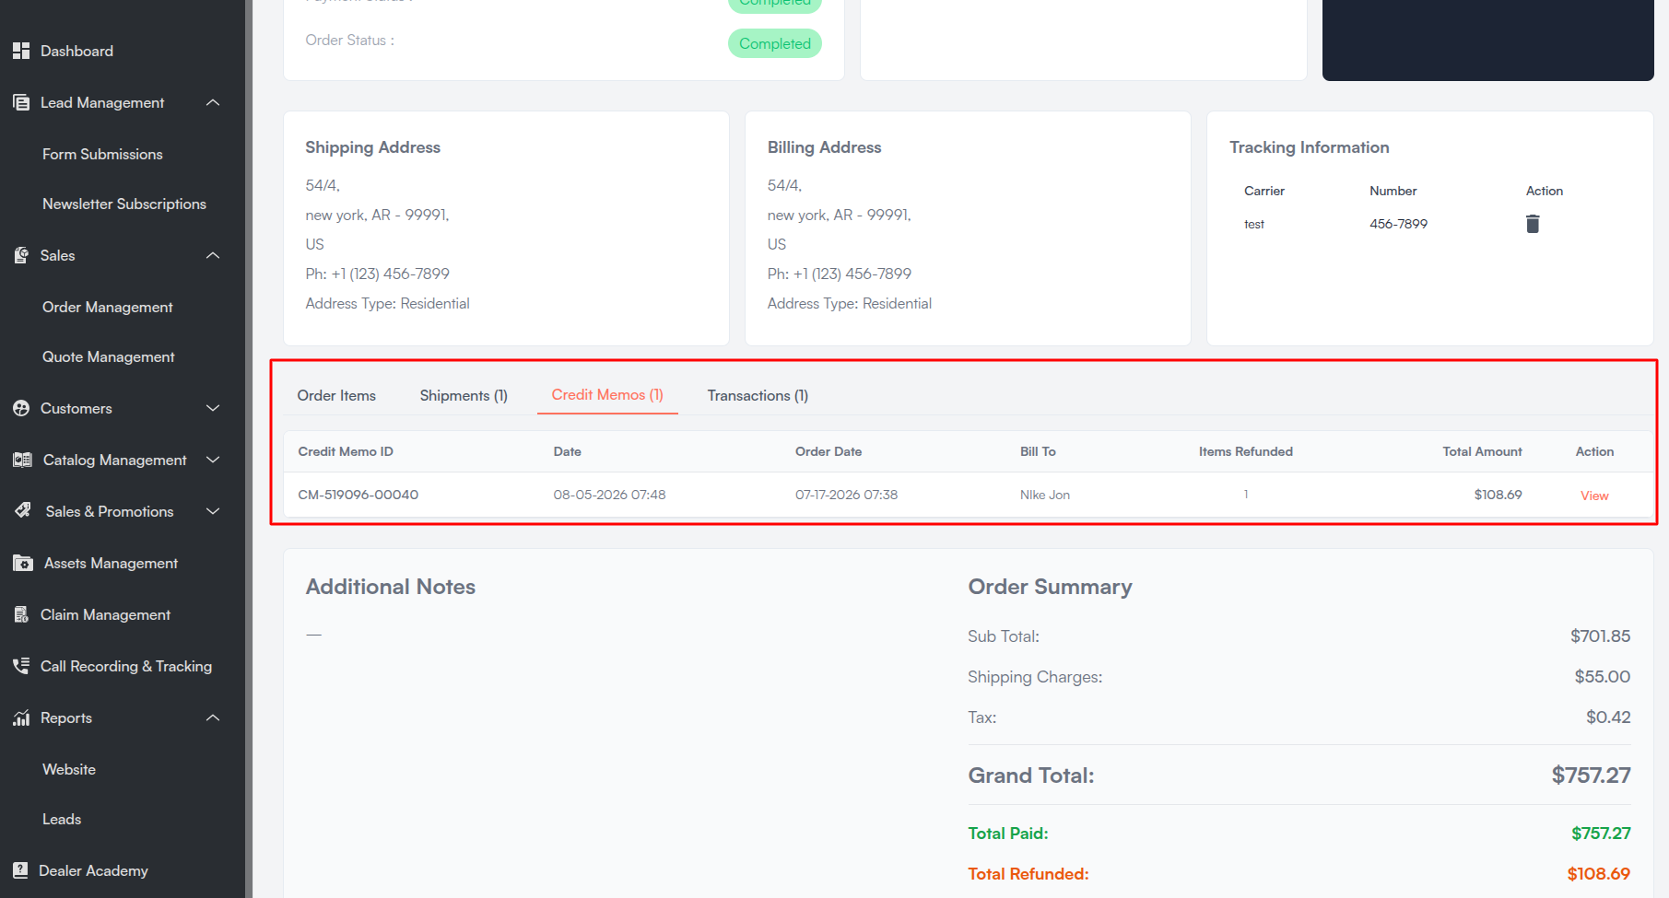The width and height of the screenshot is (1669, 898).
Task: Click the Catalog Management icon
Action: (22, 460)
